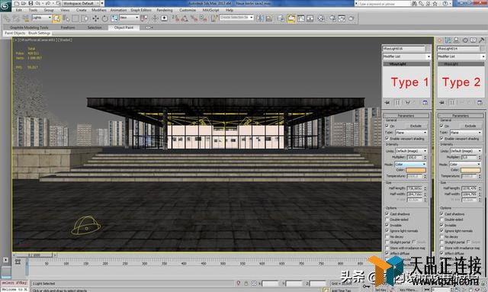Click the Align tool icon
Viewport: 488px width, 292px height.
[269, 18]
